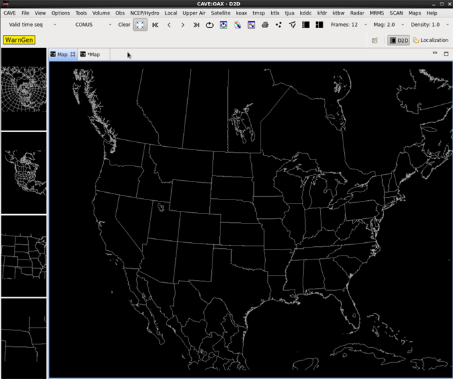Click the image combination toolbar icon
The image size is (453, 379).
237,25
